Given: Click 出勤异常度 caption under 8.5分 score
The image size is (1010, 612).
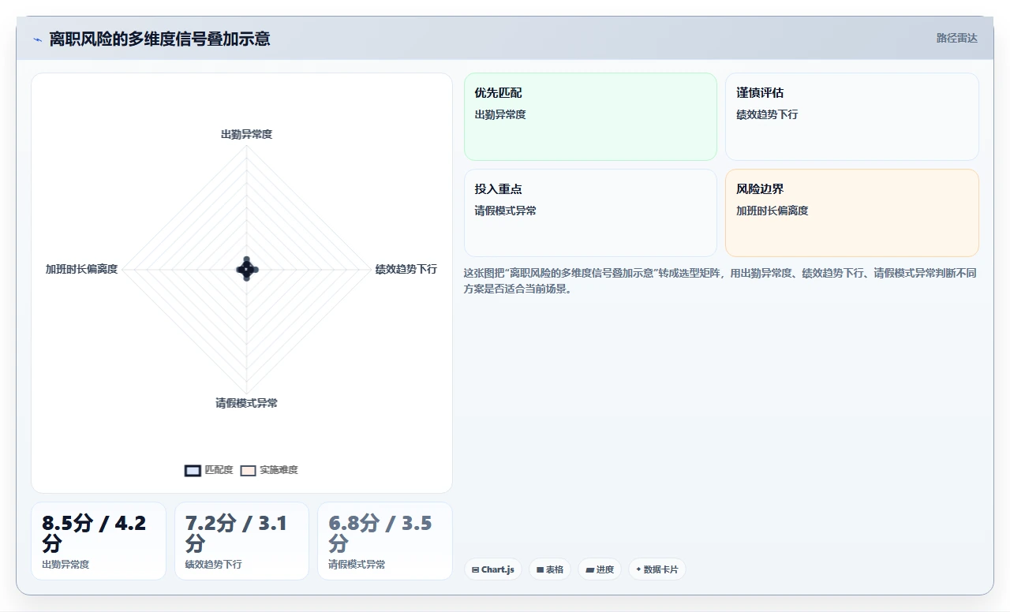Looking at the screenshot, I should pyautogui.click(x=65, y=565).
